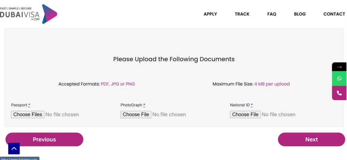Click the 4 MB per upload text
Screen dimensions: 347x160
pyautogui.click(x=272, y=84)
